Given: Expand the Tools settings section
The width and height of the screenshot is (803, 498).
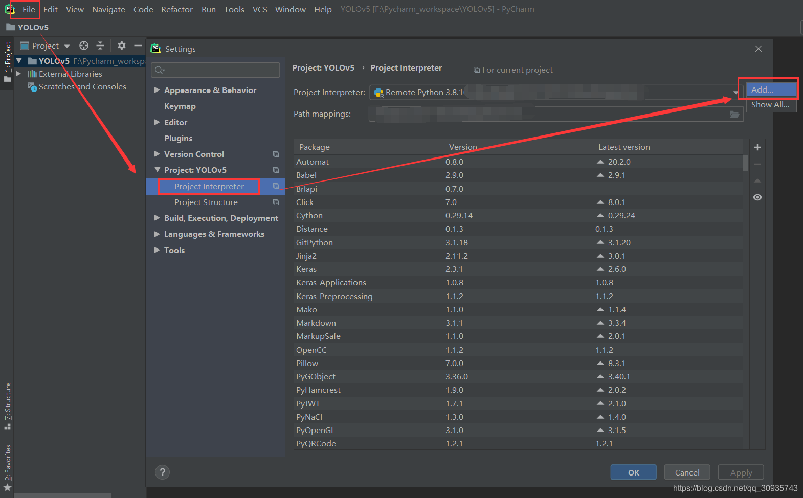Looking at the screenshot, I should coord(157,250).
